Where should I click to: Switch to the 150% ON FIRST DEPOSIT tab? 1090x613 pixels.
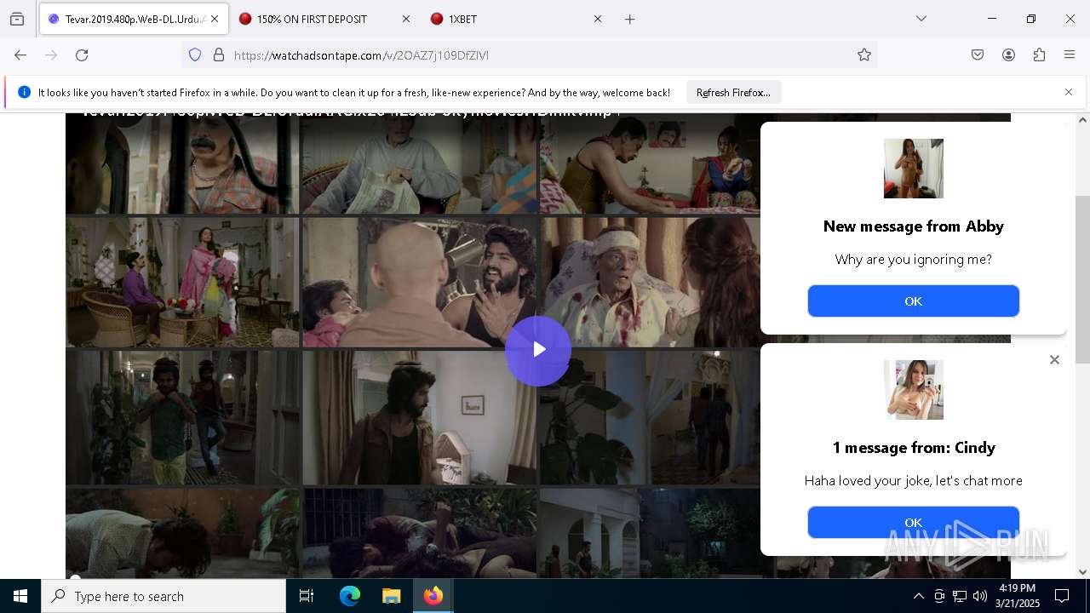[x=324, y=19]
